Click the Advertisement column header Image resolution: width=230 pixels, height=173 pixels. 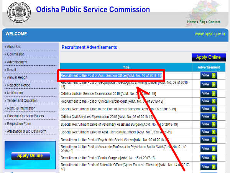pos(209,67)
